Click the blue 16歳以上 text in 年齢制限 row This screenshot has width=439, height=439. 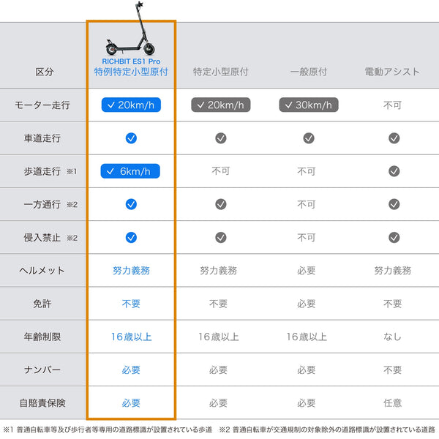coord(131,337)
